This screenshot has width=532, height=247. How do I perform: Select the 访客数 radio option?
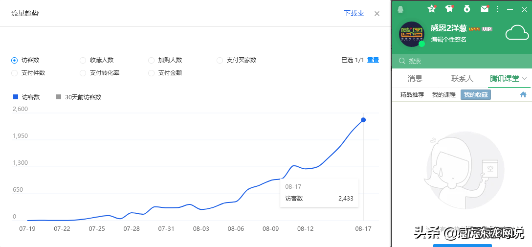[x=14, y=60]
